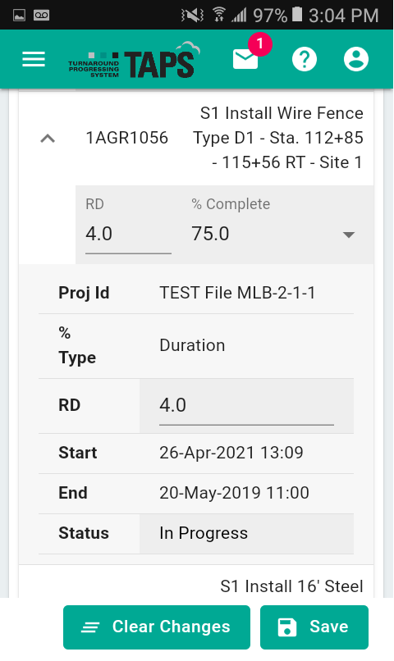Open the % Complete dropdown arrow

pos(348,235)
